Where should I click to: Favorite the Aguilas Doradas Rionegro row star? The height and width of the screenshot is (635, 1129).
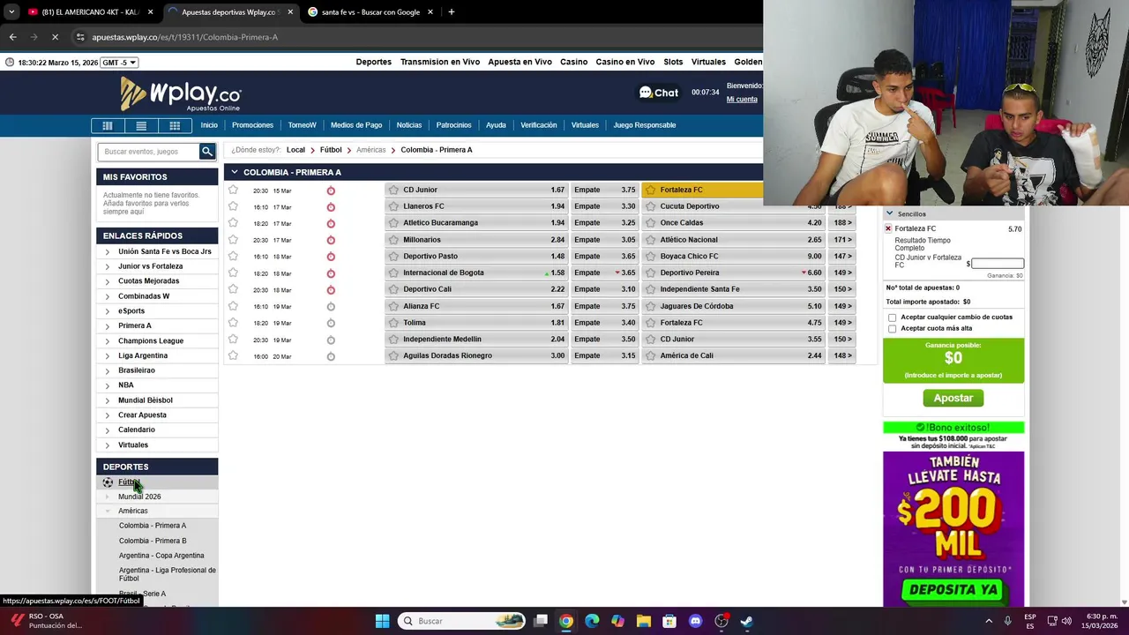click(x=233, y=355)
